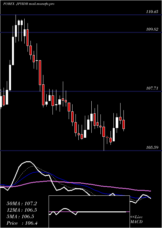Click the last red candlestick on the chart
This screenshot has width=162, height=228.
click(123, 124)
